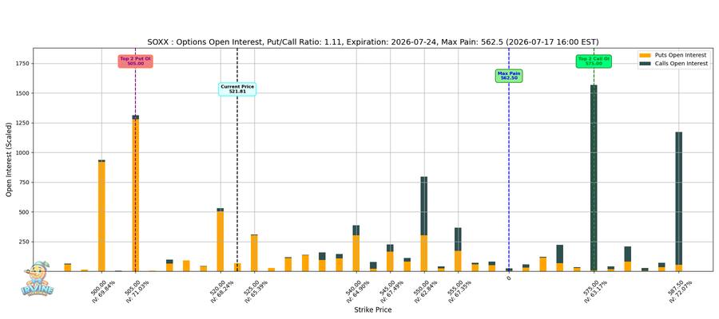Click the x-axis label '500.00 IV: 69.84%'
Image resolution: width=719 pixels, height=319 pixels.
point(103,292)
